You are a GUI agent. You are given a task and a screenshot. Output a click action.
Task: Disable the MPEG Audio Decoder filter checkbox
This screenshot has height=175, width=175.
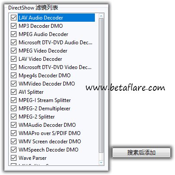point(13,34)
